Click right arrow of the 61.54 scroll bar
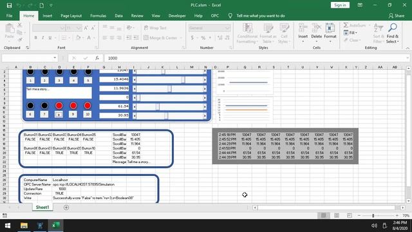 [x=205, y=106]
